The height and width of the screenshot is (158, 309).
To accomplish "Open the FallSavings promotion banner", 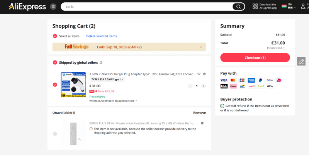I will pos(129,47).
